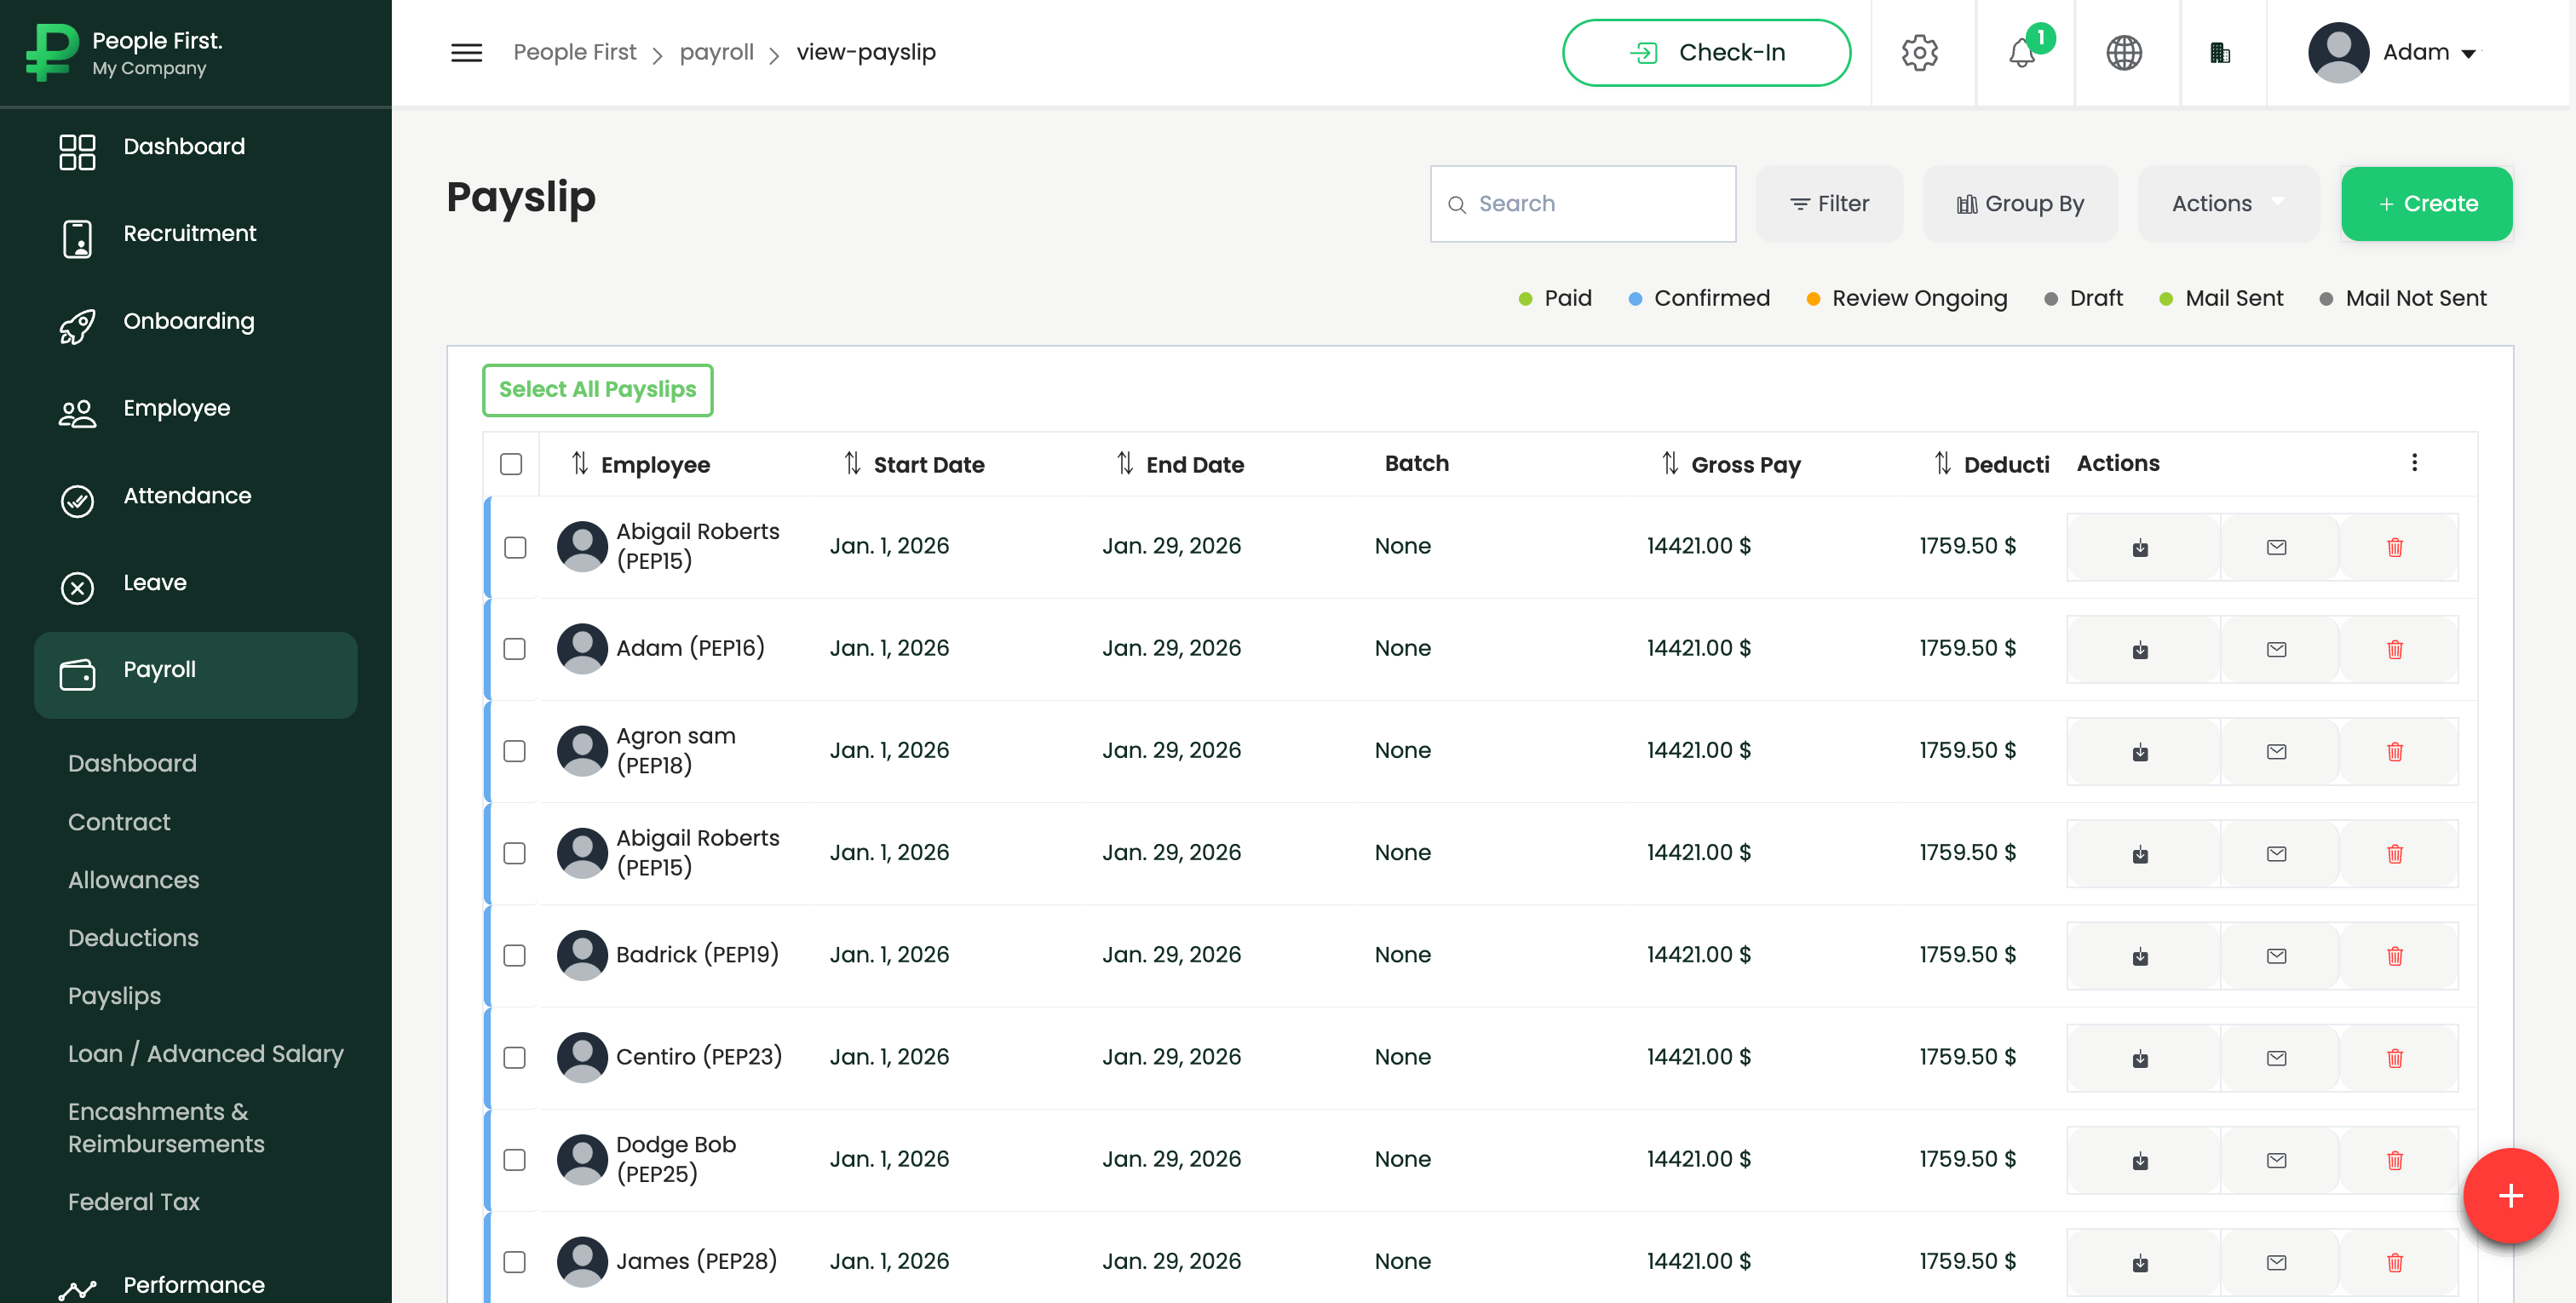Image resolution: width=2576 pixels, height=1303 pixels.
Task: Open the Actions dropdown
Action: pyautogui.click(x=2228, y=204)
